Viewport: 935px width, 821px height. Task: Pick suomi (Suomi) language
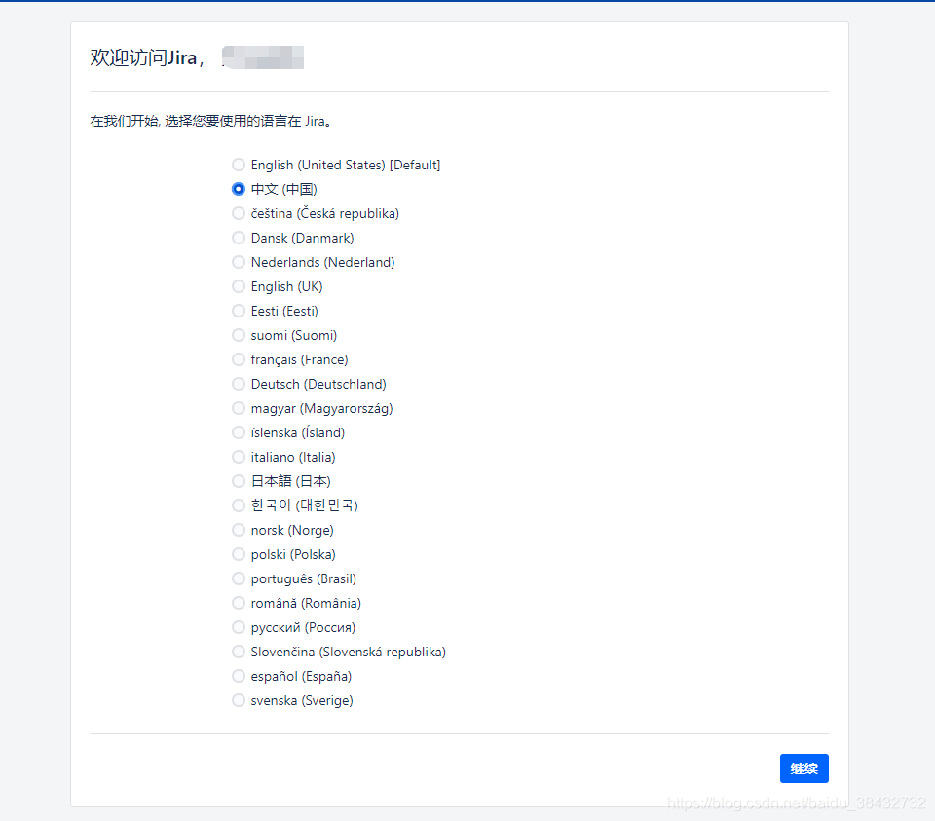click(x=239, y=335)
